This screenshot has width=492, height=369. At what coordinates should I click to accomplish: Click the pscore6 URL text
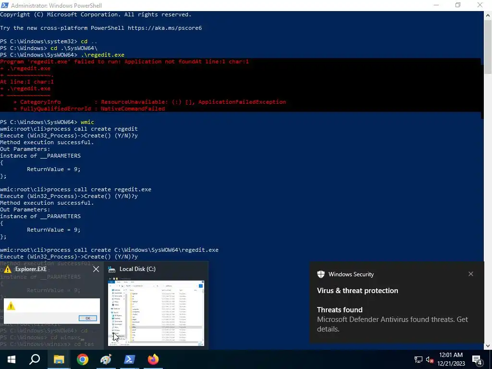click(165, 28)
